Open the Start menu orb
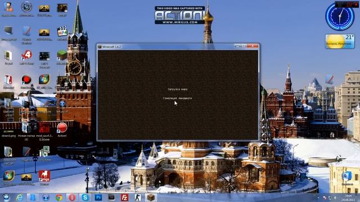 coord(6,198)
